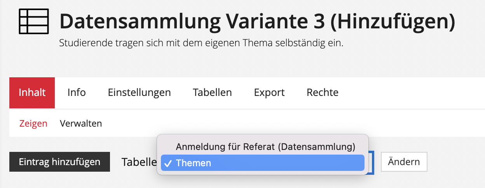
Task: Switch to the Verwalten sub-tab
Action: (81, 124)
